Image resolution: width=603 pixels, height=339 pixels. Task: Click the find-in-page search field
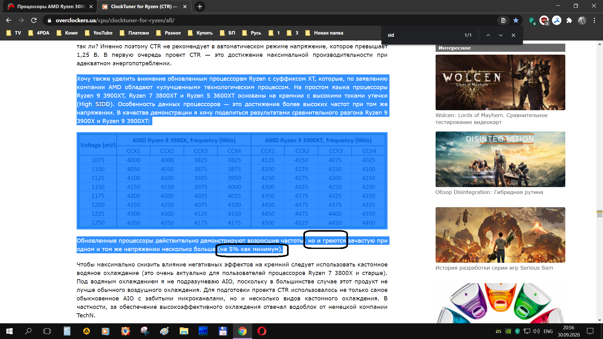[x=421, y=35]
